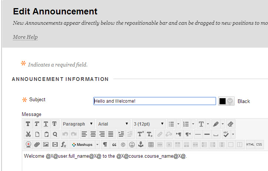Viewport: 268px width, 171px height.
Task: Insert an emoticon using the smiley icon
Action: (132, 145)
